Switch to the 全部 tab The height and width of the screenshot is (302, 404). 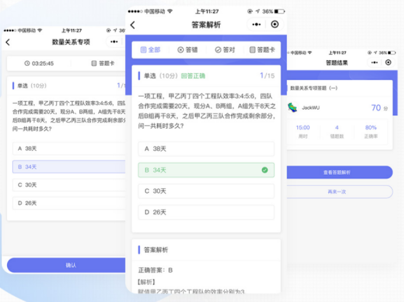click(150, 50)
